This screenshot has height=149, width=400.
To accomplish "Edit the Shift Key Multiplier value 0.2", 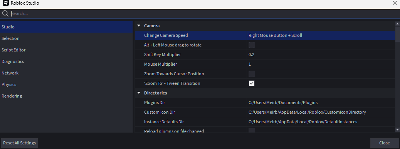I will point(321,55).
